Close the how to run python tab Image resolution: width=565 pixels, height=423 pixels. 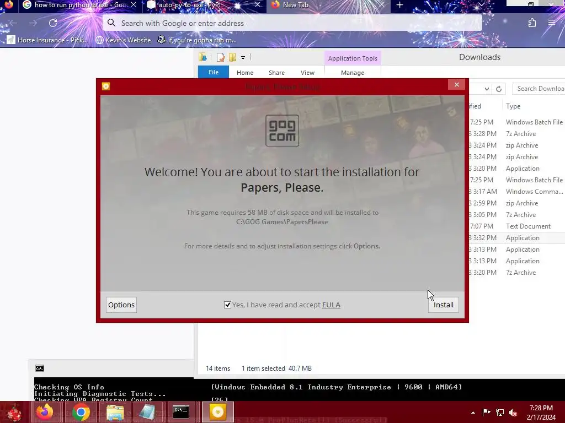coord(134,4)
